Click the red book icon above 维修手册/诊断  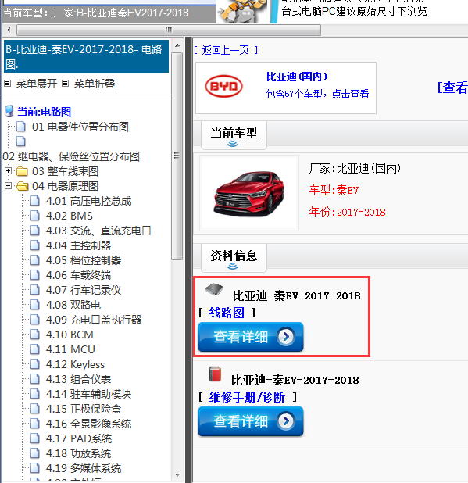click(x=215, y=374)
